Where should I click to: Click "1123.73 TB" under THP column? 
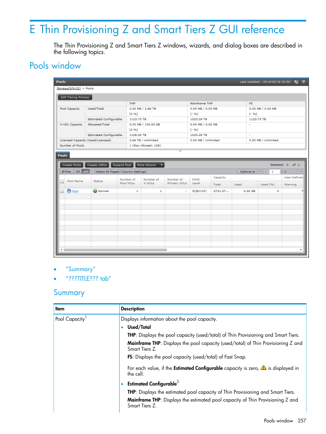[x=138, y=119]
